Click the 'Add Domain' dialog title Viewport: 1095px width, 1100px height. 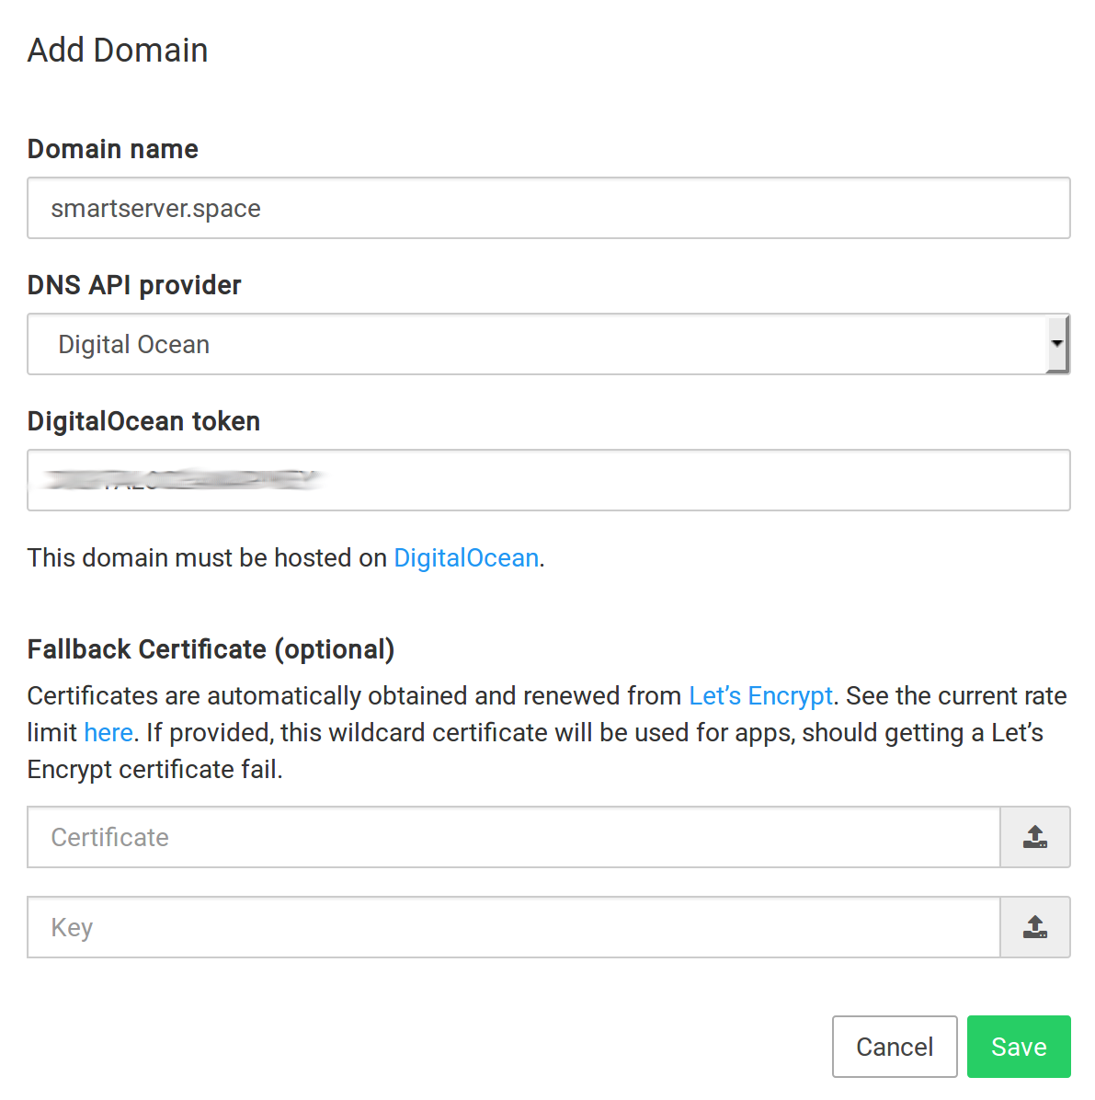[x=118, y=51]
